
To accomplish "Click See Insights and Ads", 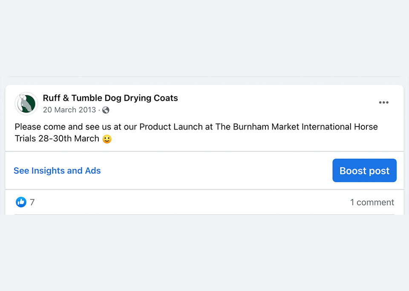I will pyautogui.click(x=57, y=171).
